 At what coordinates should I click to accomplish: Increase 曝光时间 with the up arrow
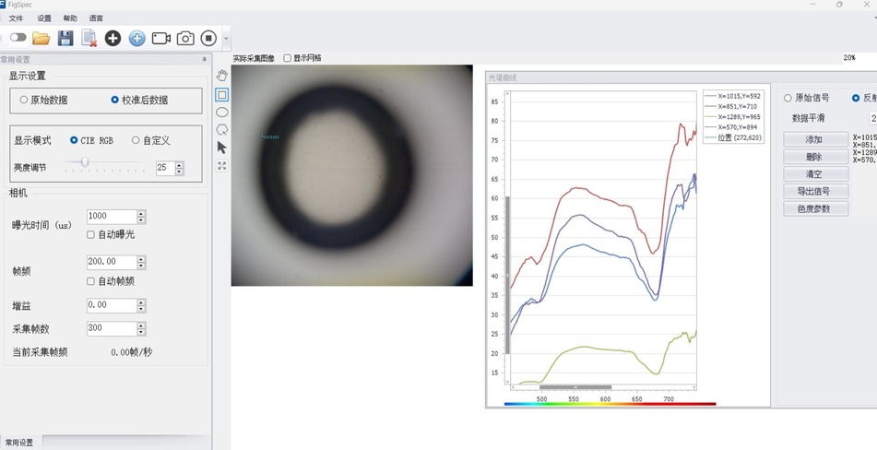[x=141, y=213]
